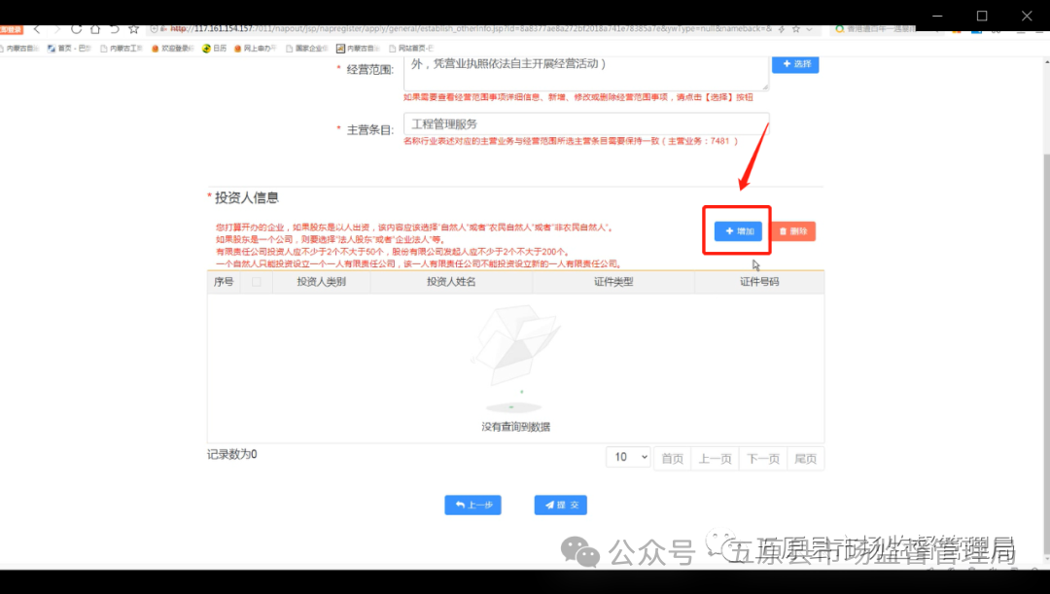Click the undo-history arrow beside the home icon

pos(114,29)
